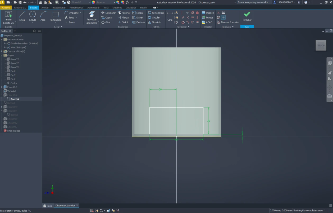Image resolution: width=333 pixels, height=213 pixels.
Task: Select the Círculo tool
Action: [33, 16]
